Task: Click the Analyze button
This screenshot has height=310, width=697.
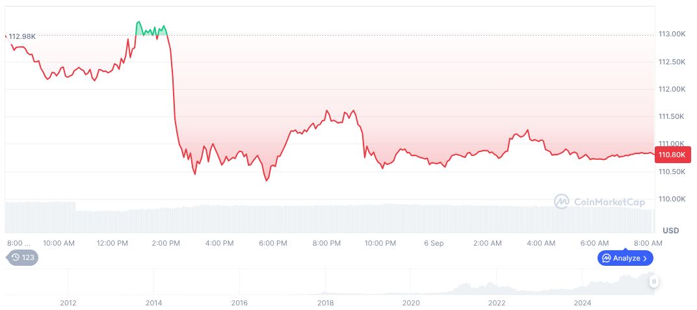Action: [x=625, y=258]
